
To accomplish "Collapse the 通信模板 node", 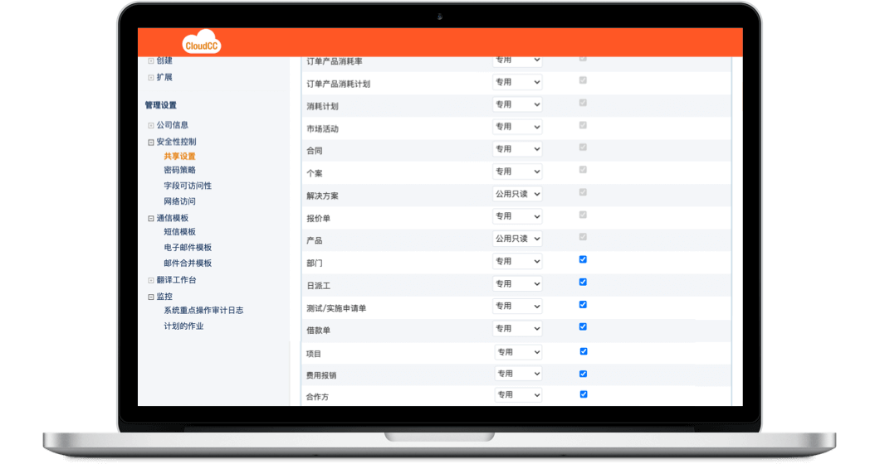I will click(x=151, y=219).
